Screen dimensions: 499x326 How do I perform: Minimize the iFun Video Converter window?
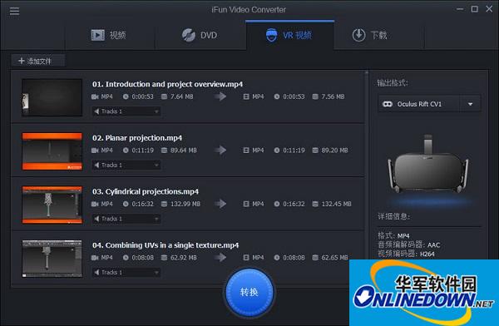460,9
